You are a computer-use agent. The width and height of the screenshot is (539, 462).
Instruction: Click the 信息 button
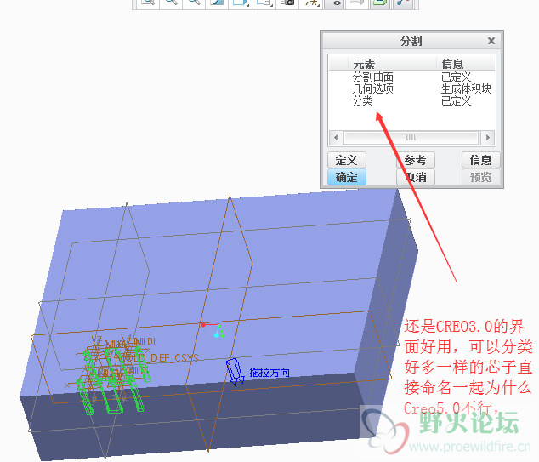480,160
